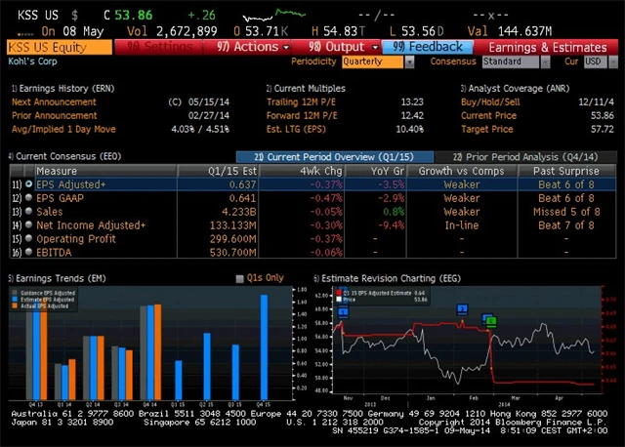
Task: Change currency in the Cur USD dropdown
Action: tap(594, 61)
